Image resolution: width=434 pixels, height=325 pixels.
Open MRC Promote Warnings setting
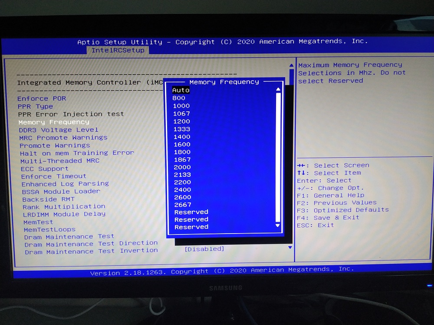[x=63, y=138]
